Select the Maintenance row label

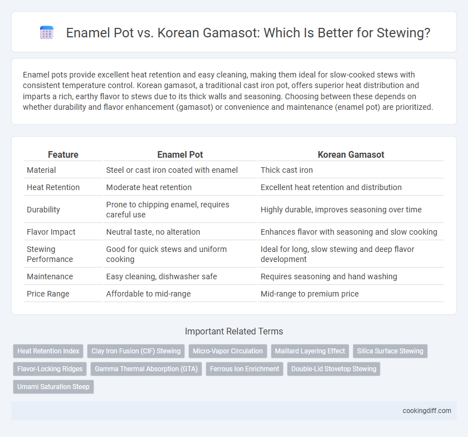[x=50, y=276]
